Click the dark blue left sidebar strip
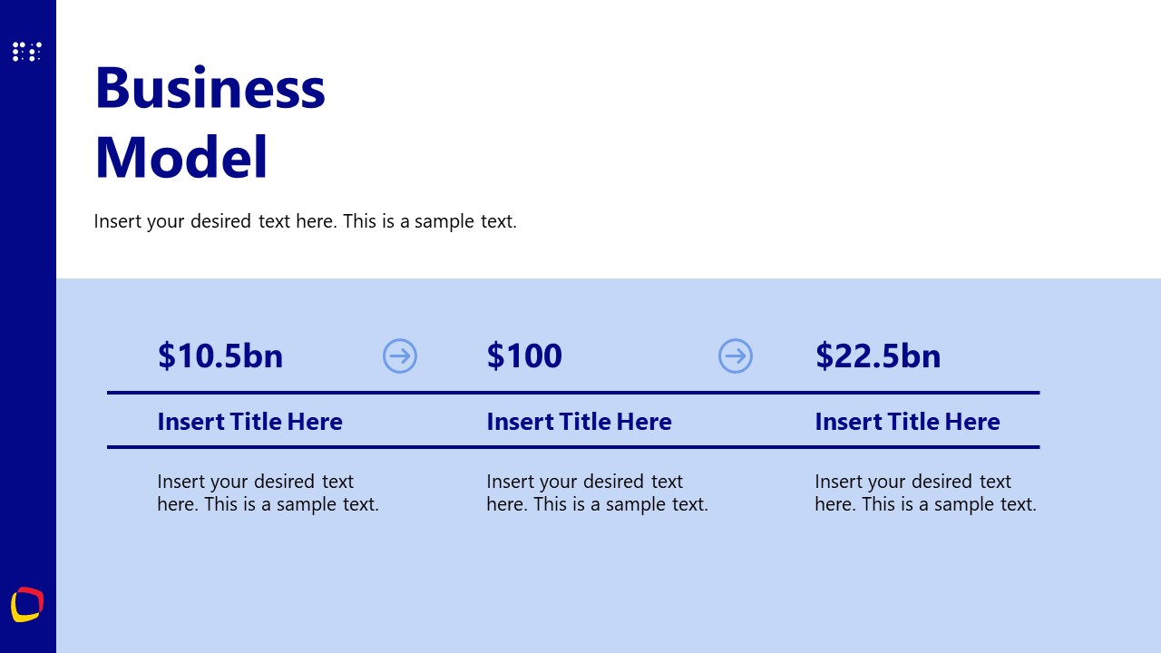This screenshot has height=653, width=1161. pyautogui.click(x=27, y=317)
